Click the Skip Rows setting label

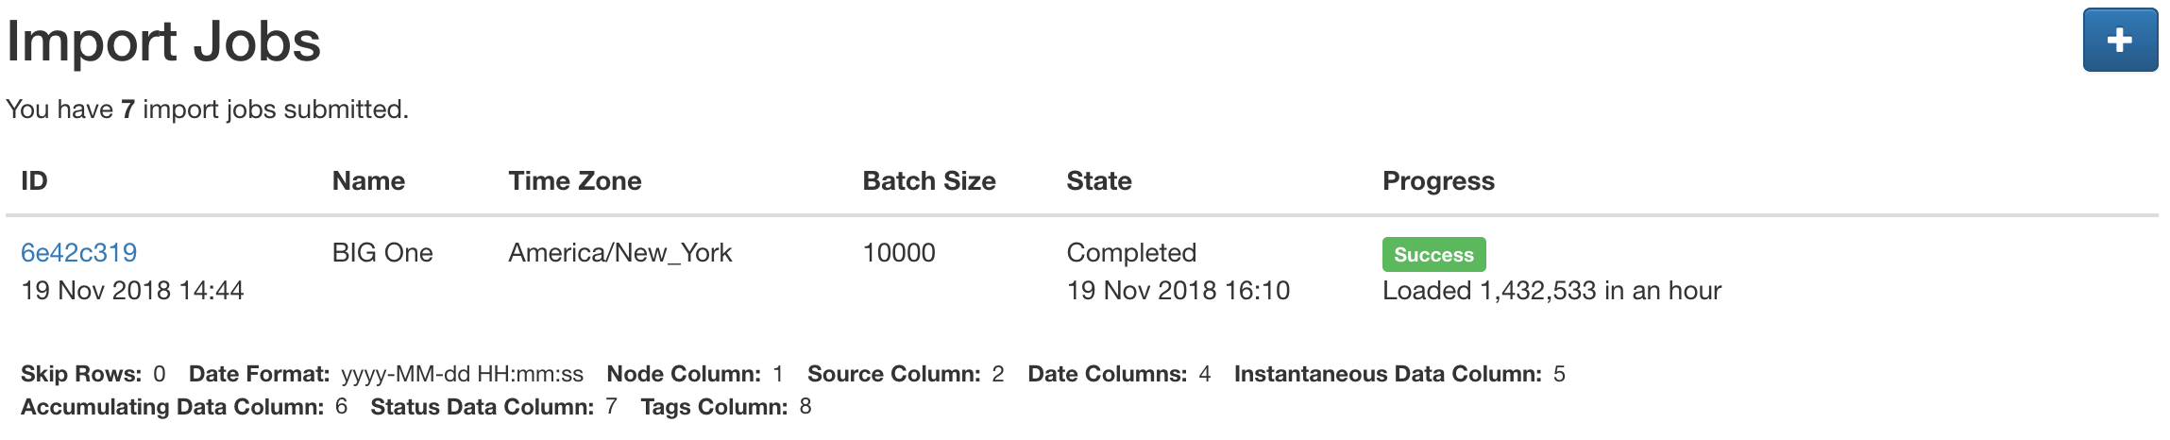click(81, 374)
